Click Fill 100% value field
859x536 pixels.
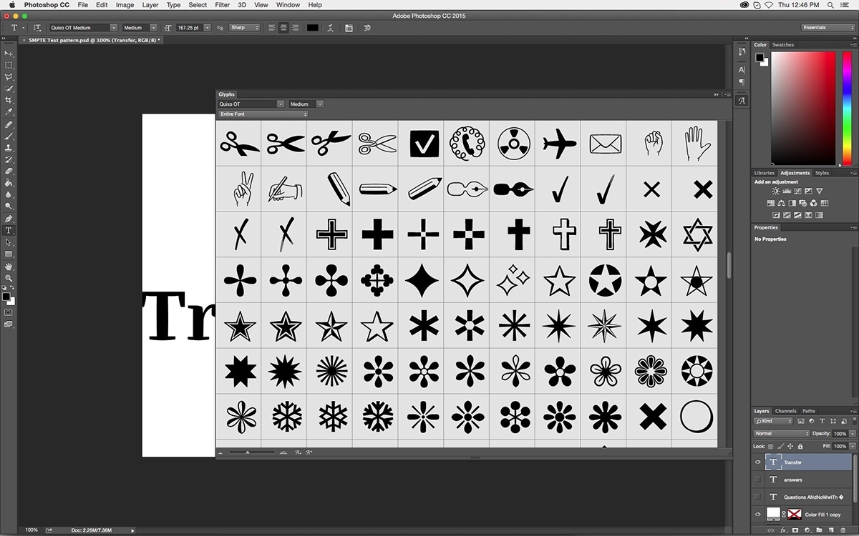(x=840, y=446)
